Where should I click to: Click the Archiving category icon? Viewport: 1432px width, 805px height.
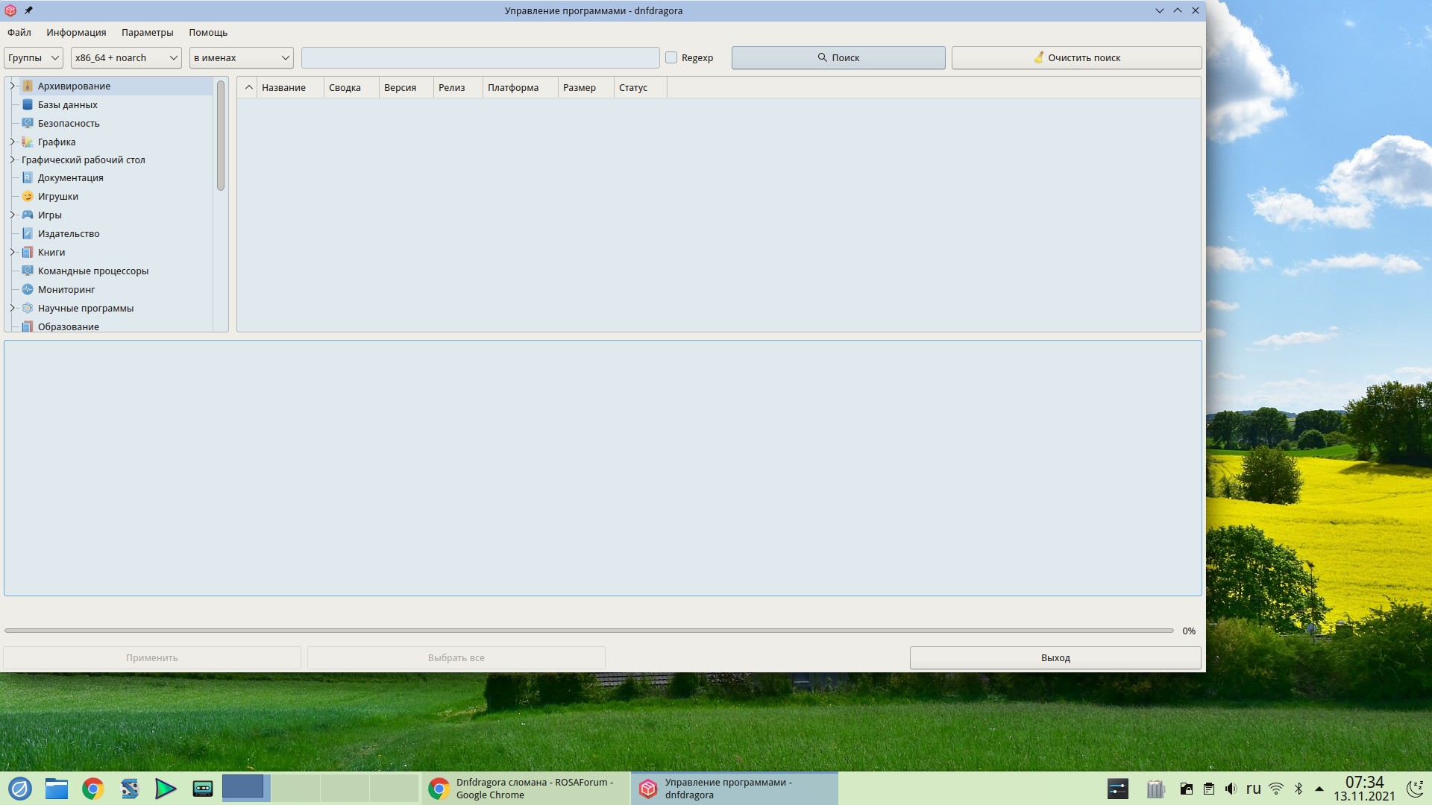(x=28, y=86)
